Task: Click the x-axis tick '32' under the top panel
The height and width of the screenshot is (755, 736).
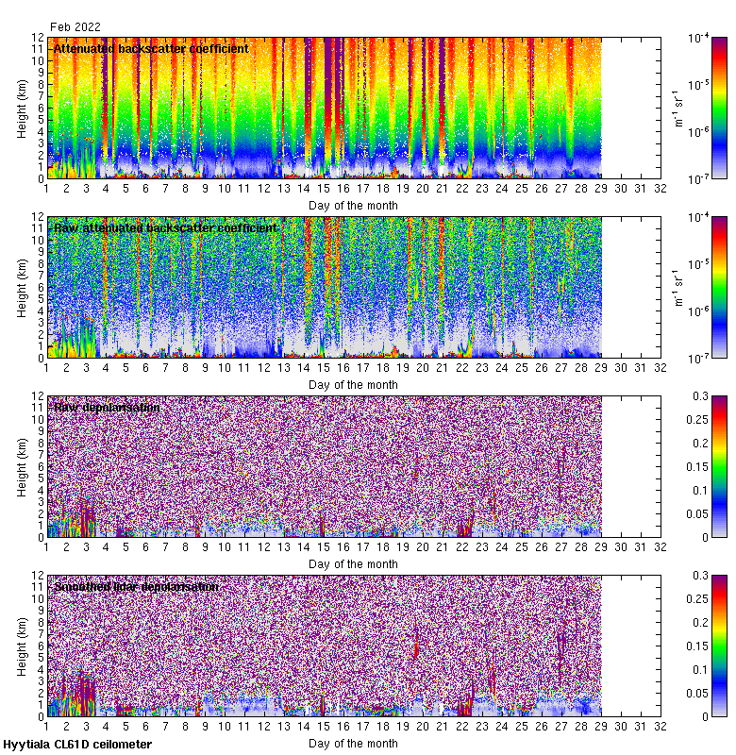Action: [660, 188]
